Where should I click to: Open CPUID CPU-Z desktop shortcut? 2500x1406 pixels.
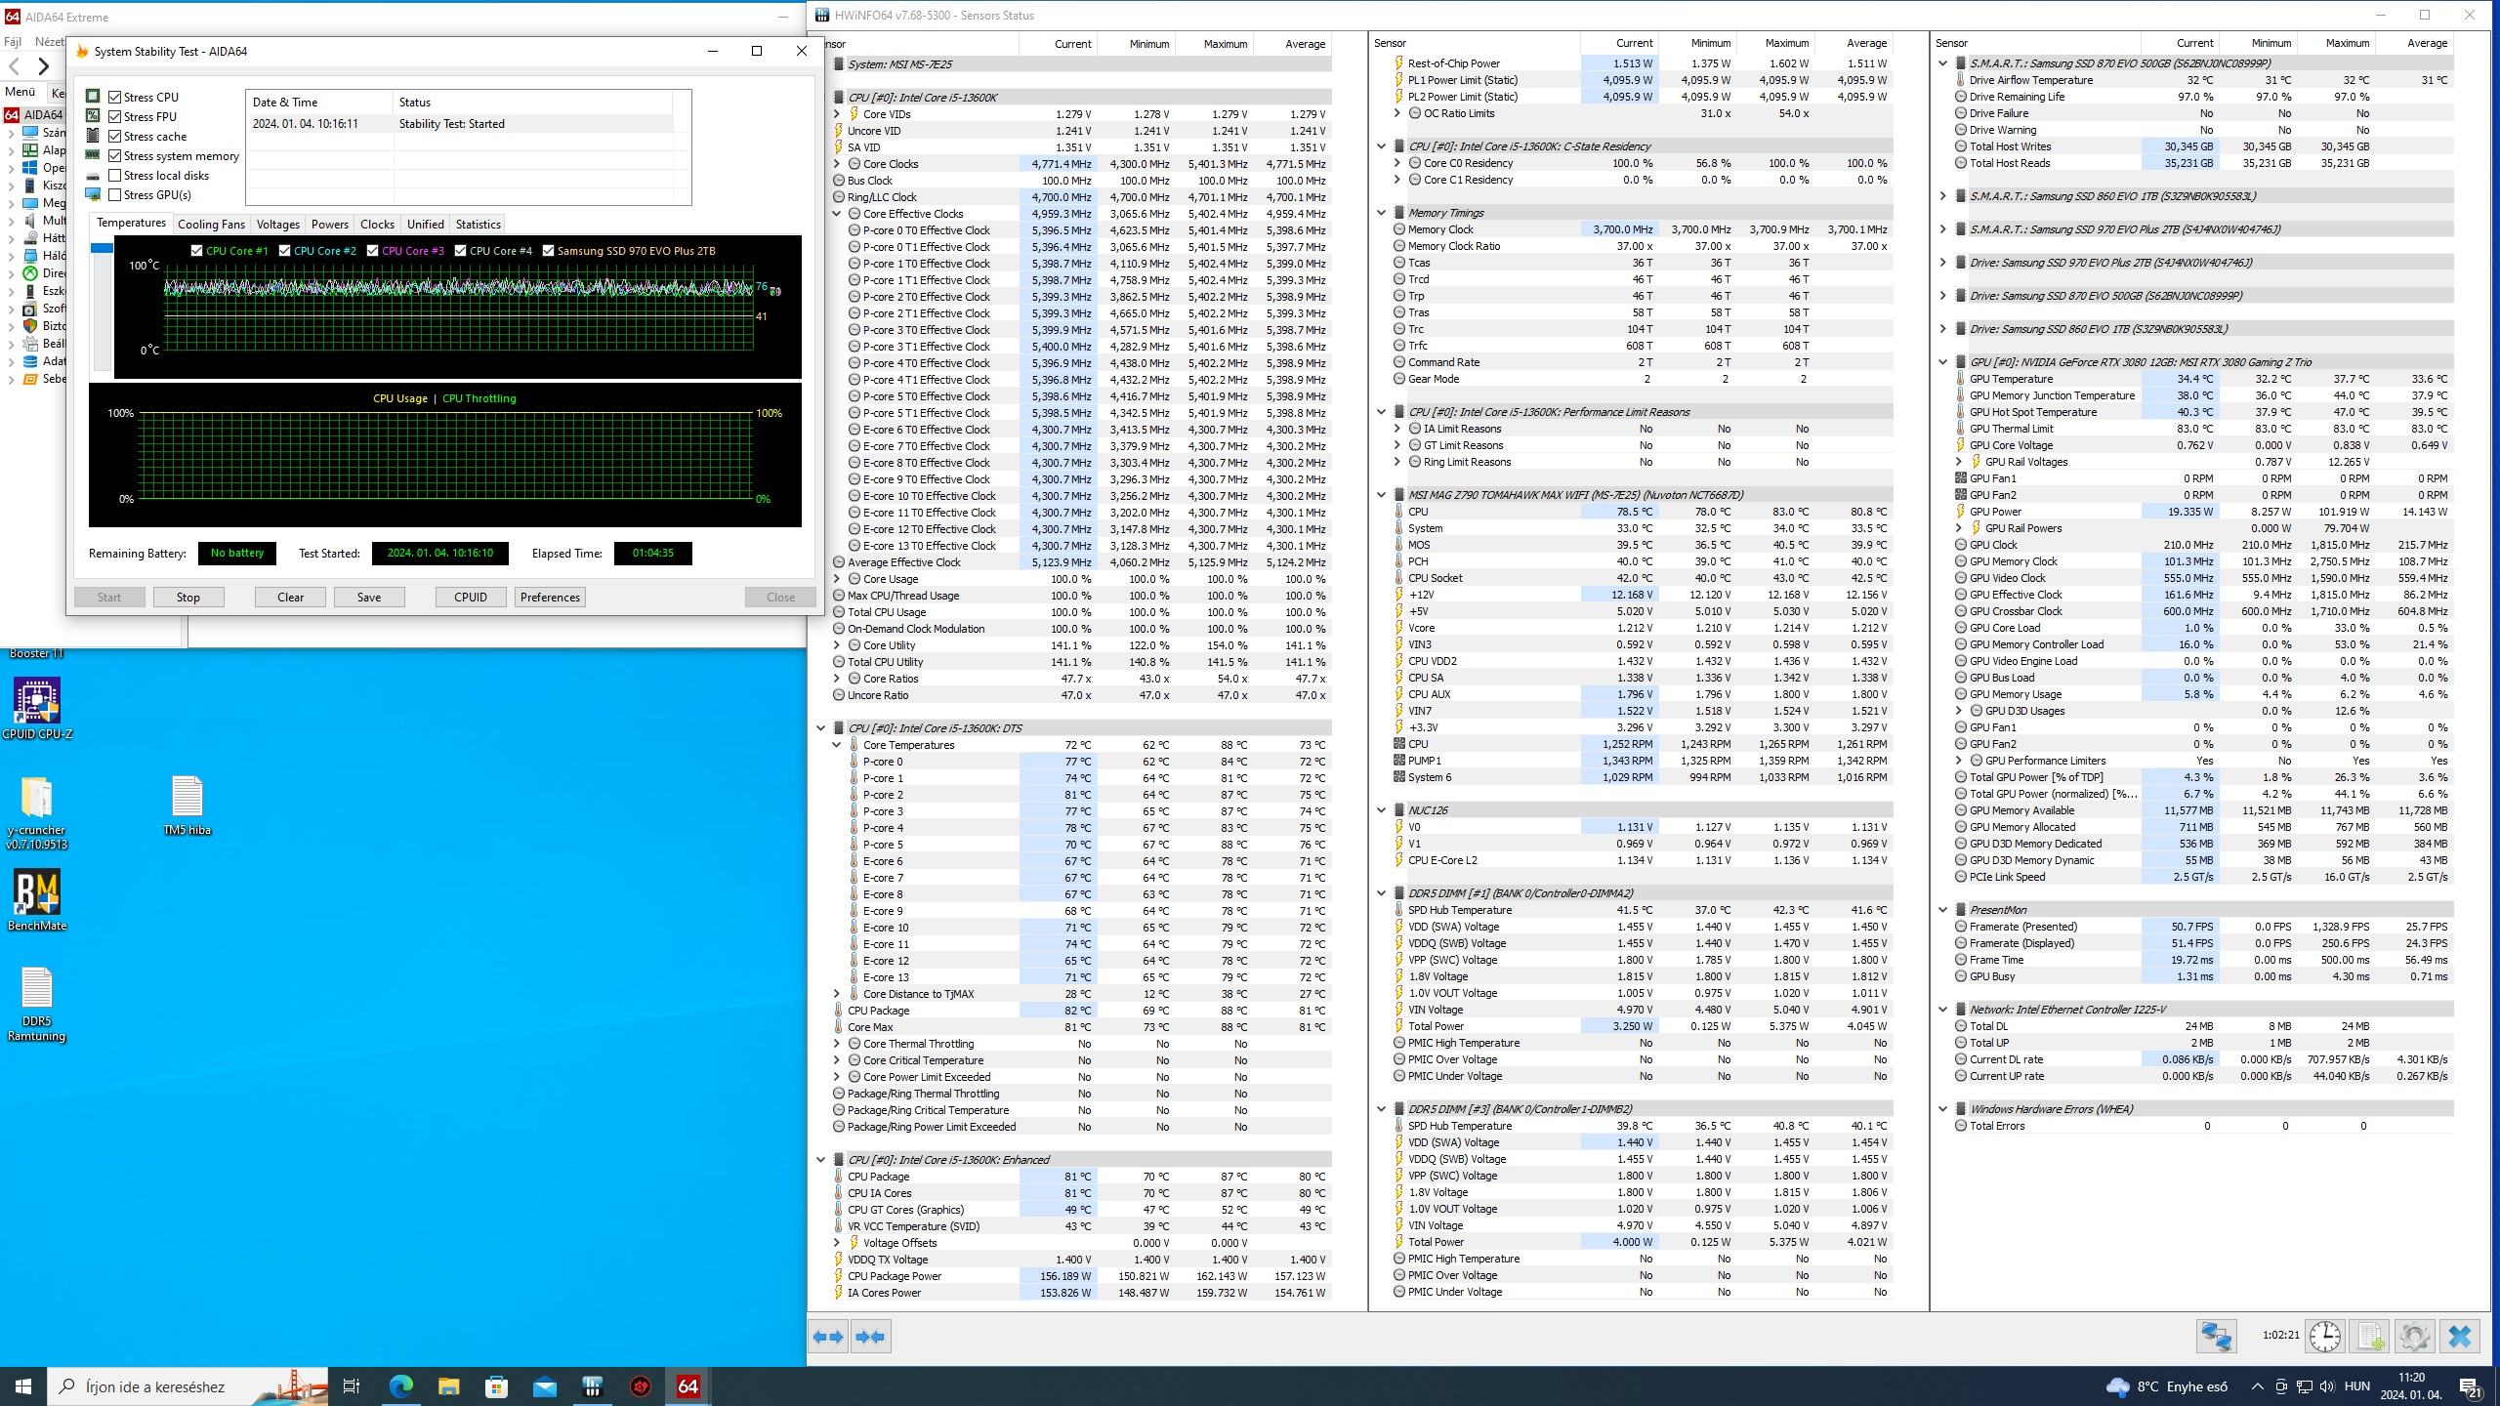click(x=37, y=701)
